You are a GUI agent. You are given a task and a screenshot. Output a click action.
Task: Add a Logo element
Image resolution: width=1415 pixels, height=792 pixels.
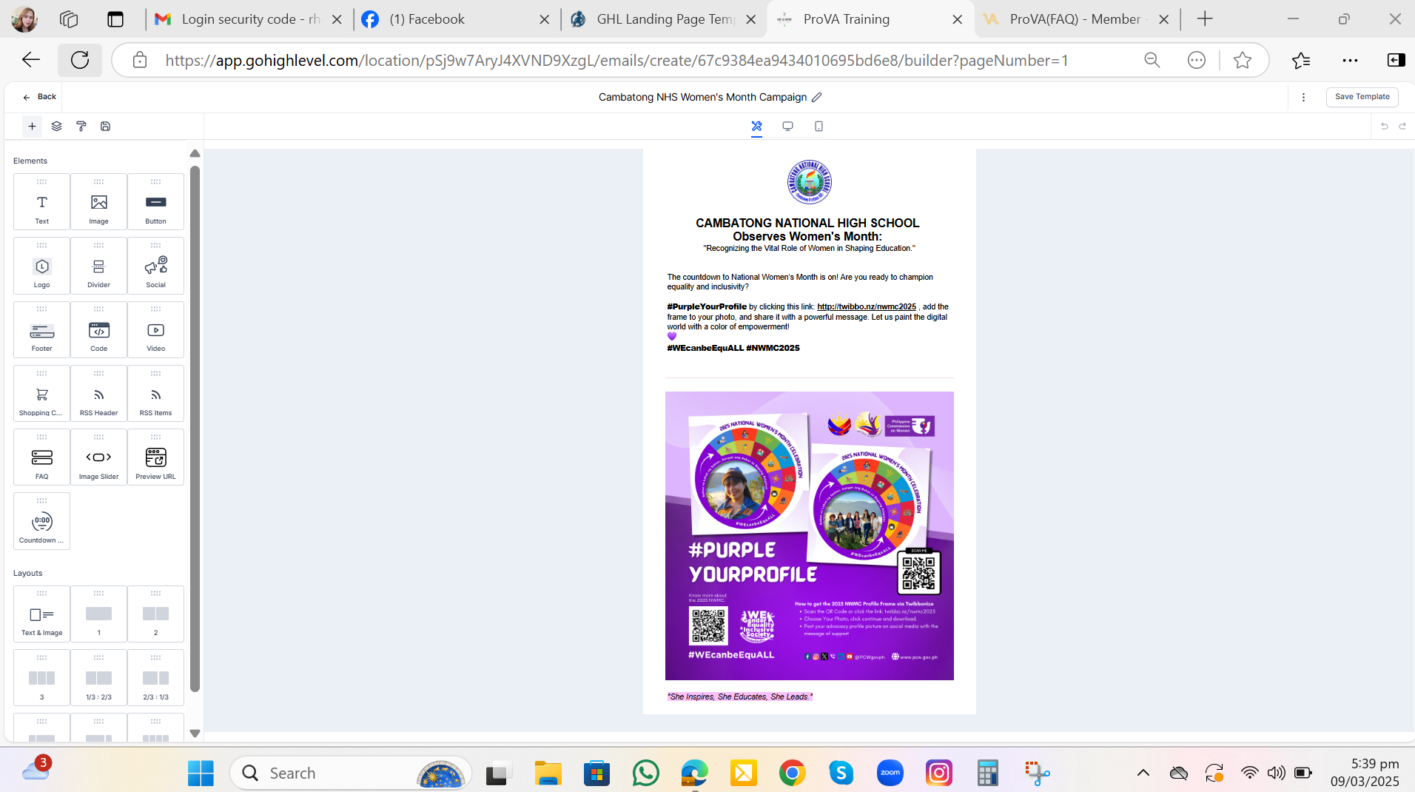pos(41,266)
